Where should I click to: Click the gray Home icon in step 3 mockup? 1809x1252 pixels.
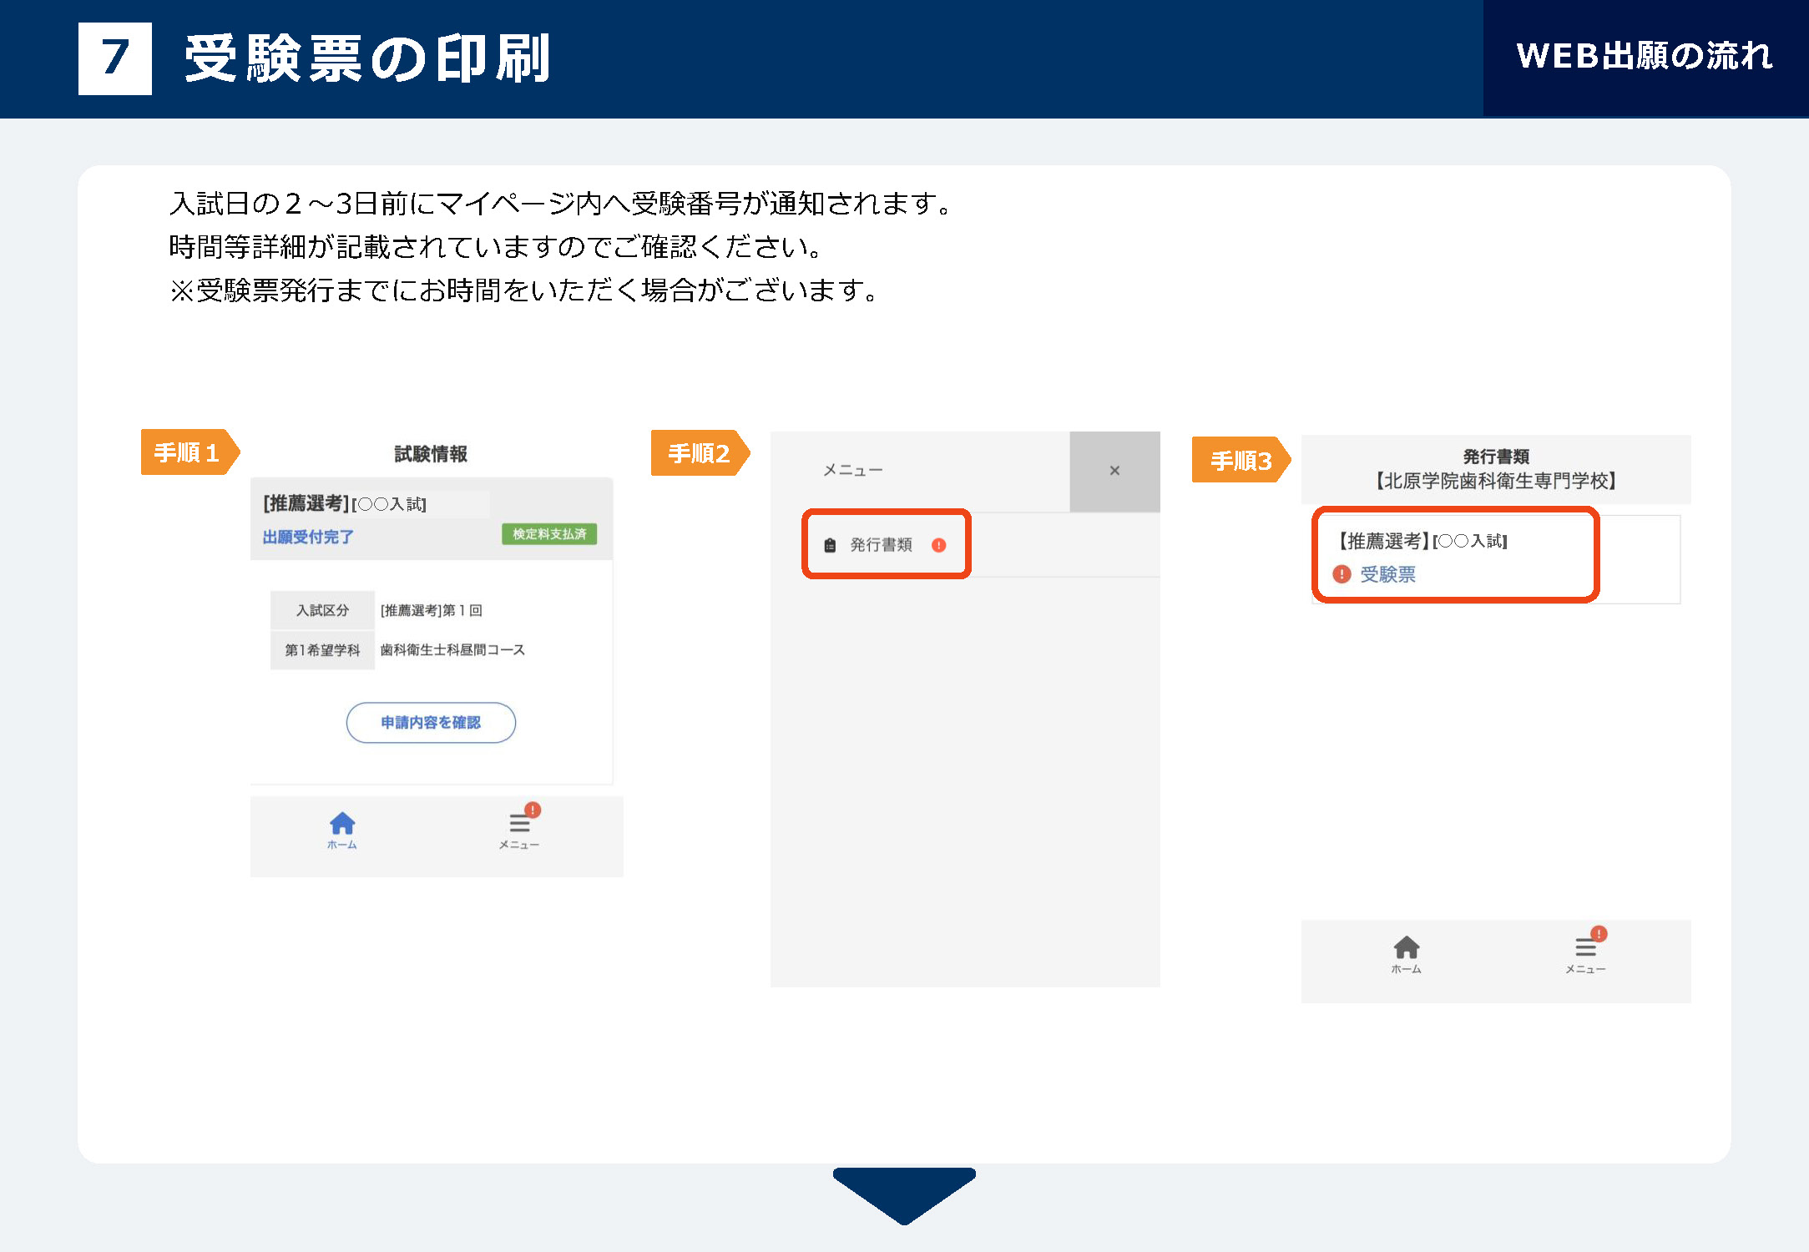[x=1406, y=948]
